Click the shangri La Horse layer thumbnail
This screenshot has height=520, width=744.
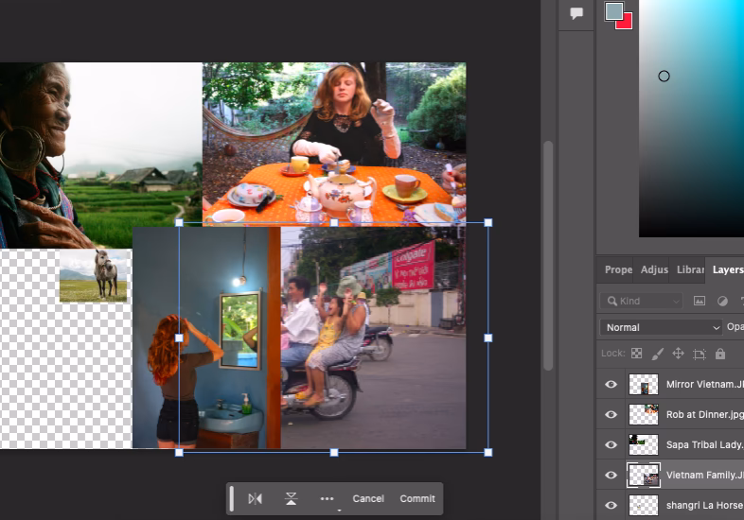(644, 505)
